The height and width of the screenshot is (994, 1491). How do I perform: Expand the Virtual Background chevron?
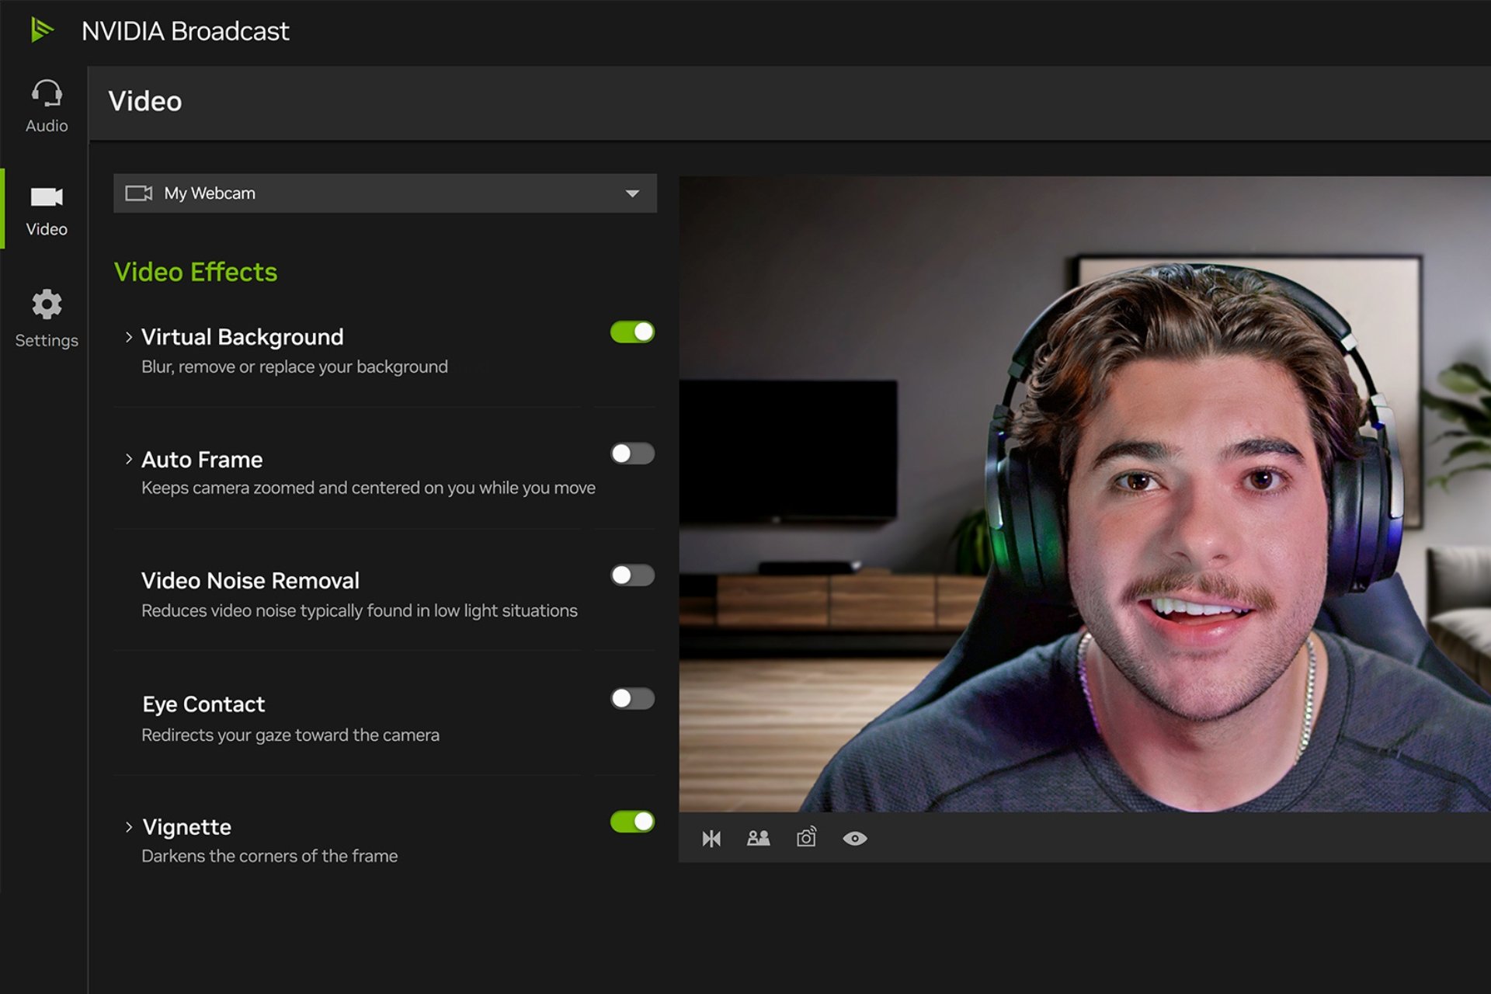tap(129, 337)
